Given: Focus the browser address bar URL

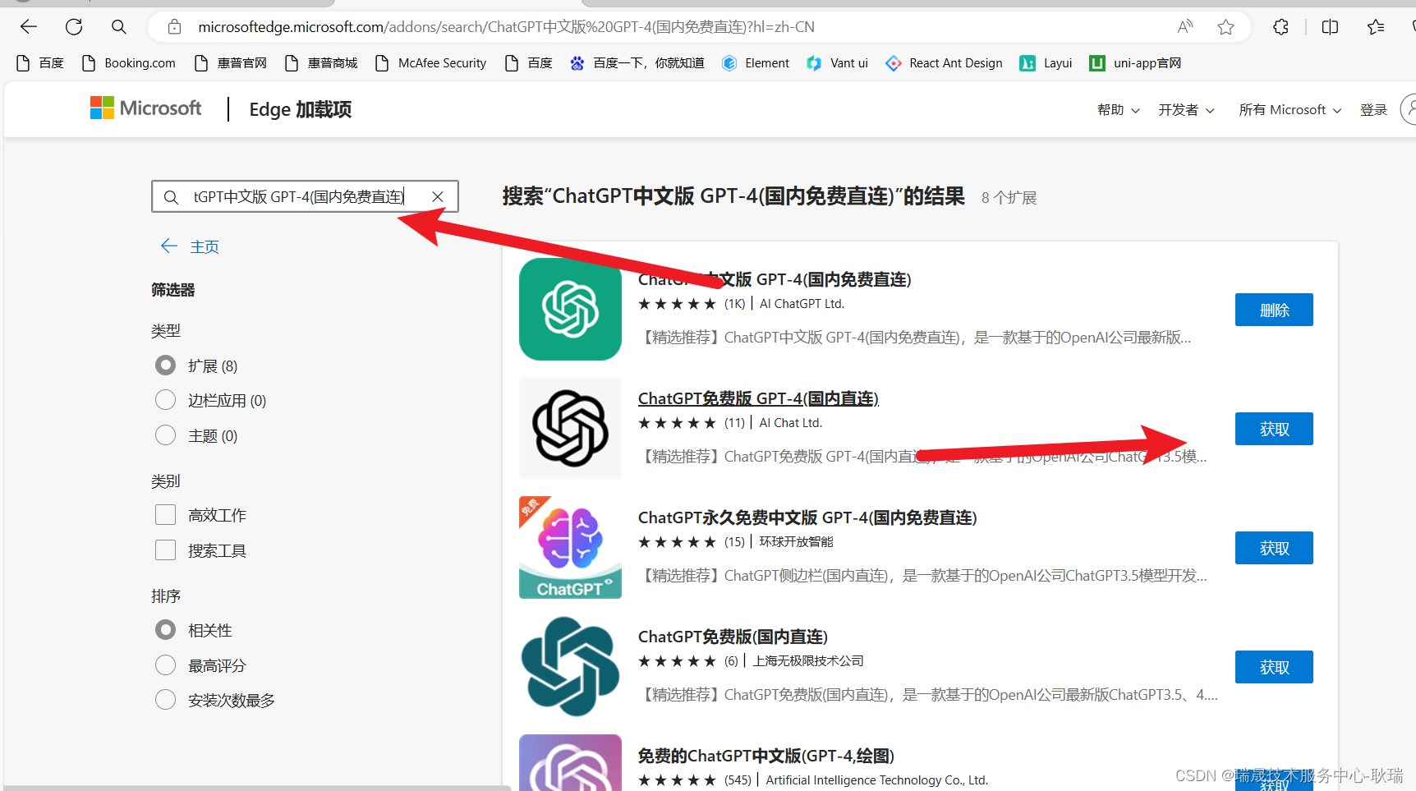Looking at the screenshot, I should (506, 27).
